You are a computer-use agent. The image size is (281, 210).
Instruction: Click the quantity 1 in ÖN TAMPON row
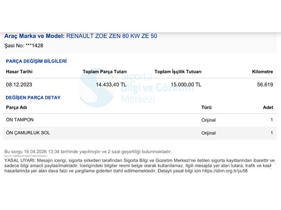[272, 120]
